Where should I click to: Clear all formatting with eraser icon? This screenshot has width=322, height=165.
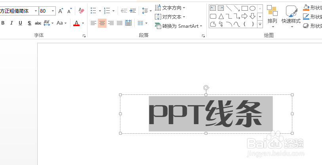(81, 11)
